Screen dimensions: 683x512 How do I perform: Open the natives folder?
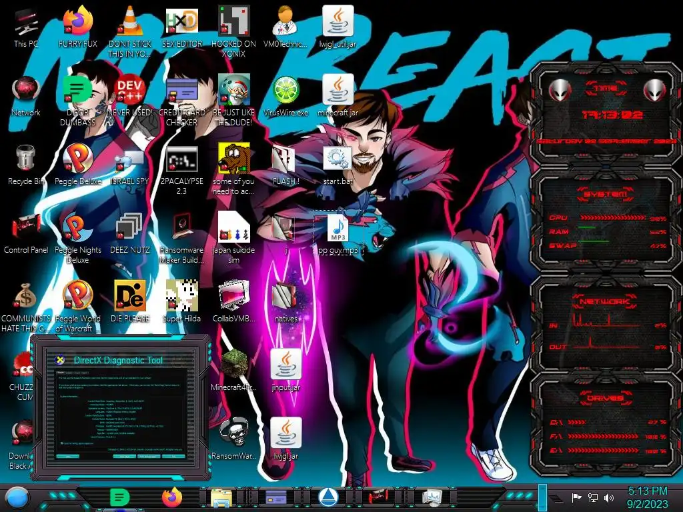[285, 303]
